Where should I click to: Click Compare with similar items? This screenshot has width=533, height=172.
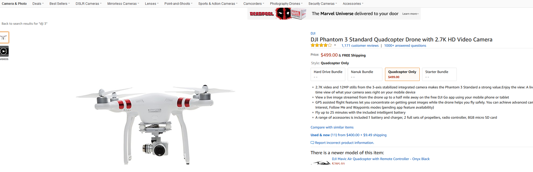(x=332, y=127)
